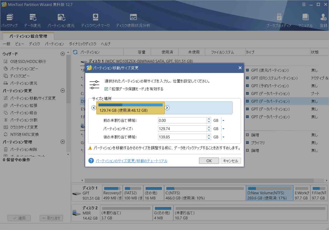This screenshot has width=329, height=230.
Task: Collapse the ウィザード sidebar section
Action: [x=62, y=54]
